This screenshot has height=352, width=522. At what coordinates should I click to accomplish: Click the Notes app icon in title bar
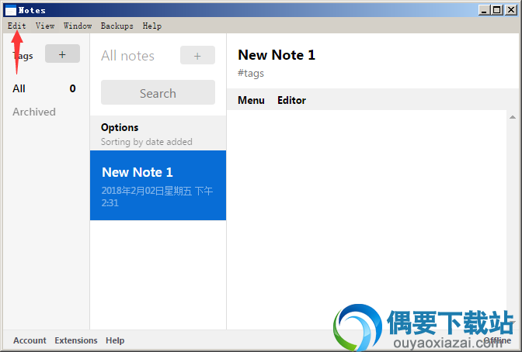point(11,10)
